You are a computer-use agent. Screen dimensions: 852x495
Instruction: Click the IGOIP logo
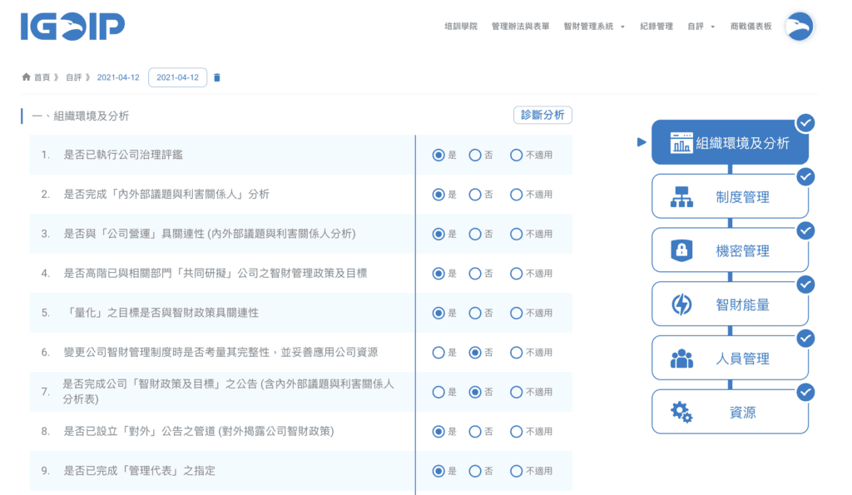pyautogui.click(x=72, y=27)
